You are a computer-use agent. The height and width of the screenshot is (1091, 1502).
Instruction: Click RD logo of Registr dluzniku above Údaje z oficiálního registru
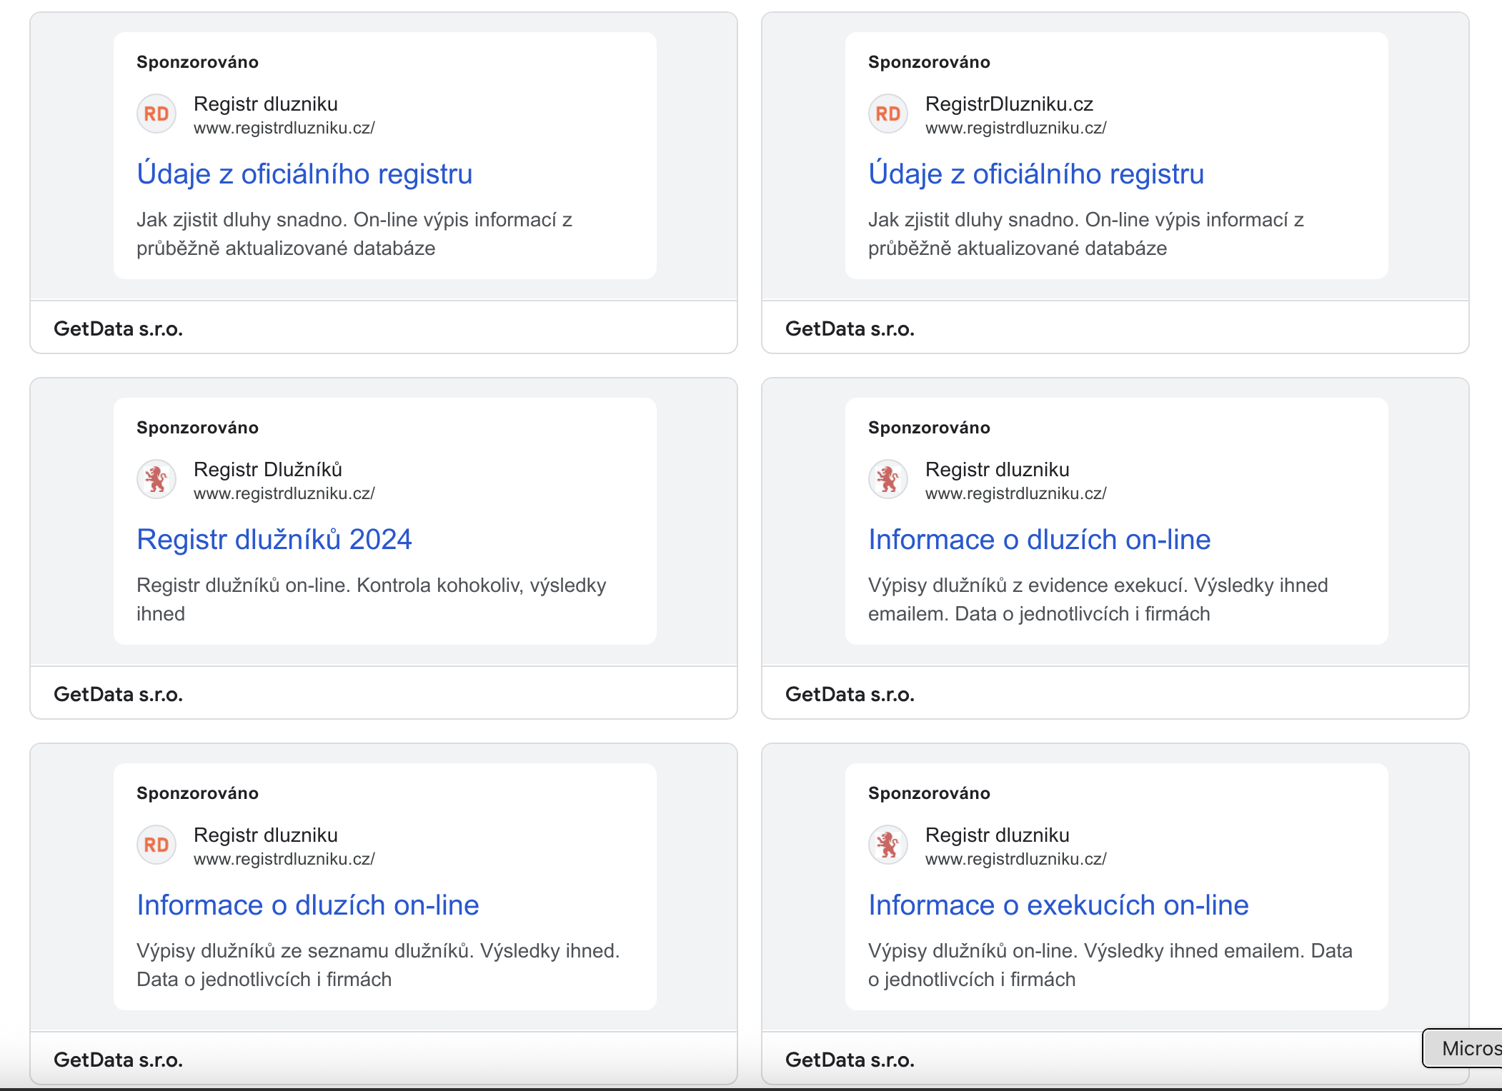[x=156, y=114]
